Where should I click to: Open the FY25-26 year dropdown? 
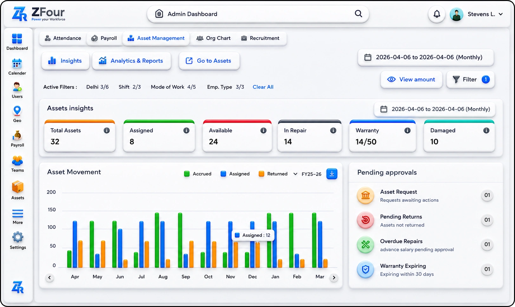307,174
